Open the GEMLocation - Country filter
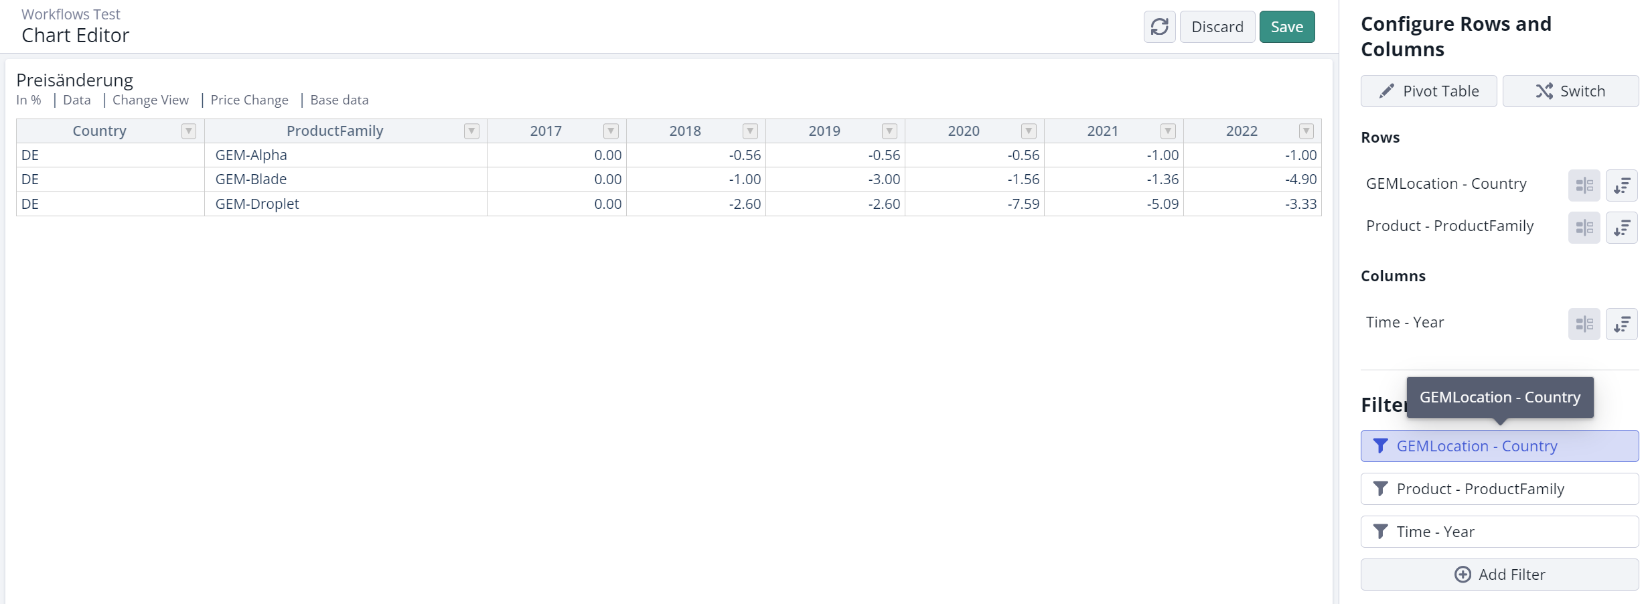The image size is (1646, 604). (1499, 446)
